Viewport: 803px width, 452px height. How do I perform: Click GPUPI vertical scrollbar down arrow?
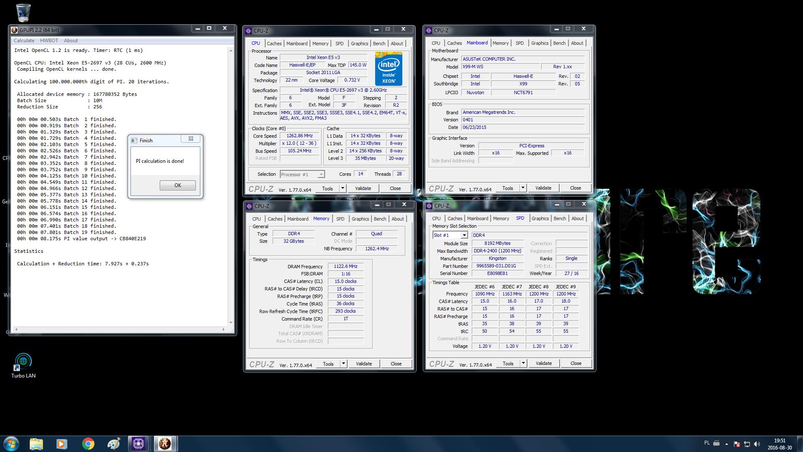pyautogui.click(x=230, y=323)
